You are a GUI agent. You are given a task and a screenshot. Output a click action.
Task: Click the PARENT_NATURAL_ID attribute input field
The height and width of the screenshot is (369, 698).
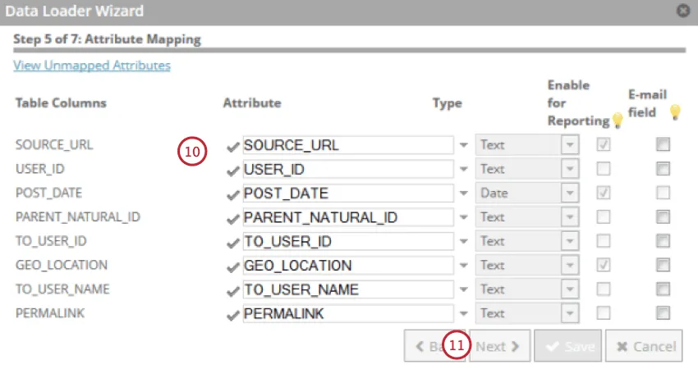coord(347,217)
